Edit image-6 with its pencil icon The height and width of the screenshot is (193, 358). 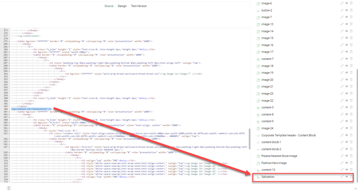coord(342,3)
